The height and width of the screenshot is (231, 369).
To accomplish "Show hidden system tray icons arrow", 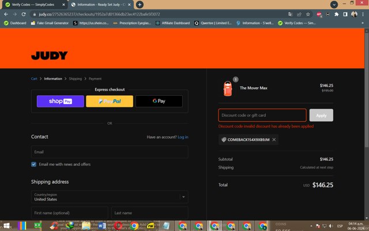I will tap(311, 226).
